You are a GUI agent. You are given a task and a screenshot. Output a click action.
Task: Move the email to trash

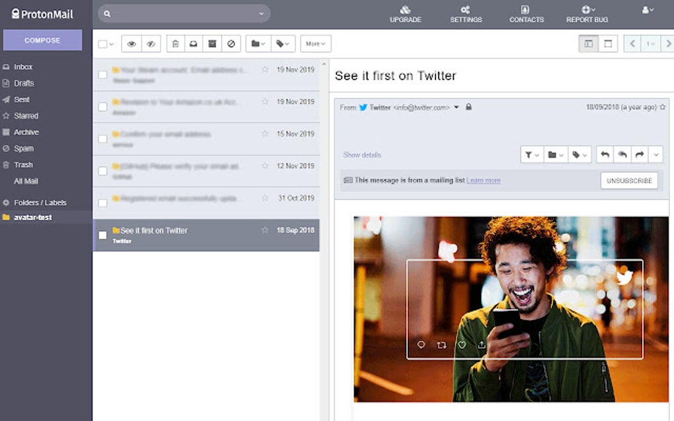[x=175, y=43]
